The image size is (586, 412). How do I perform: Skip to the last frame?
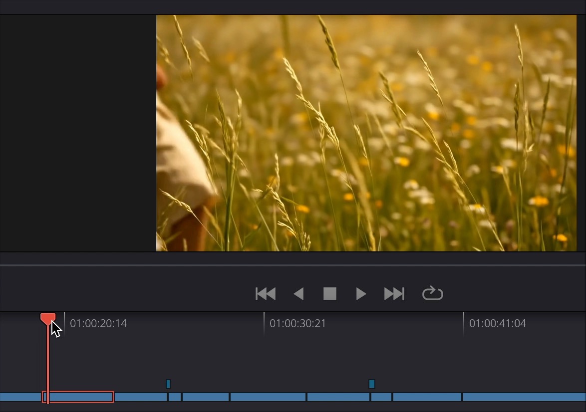(394, 294)
